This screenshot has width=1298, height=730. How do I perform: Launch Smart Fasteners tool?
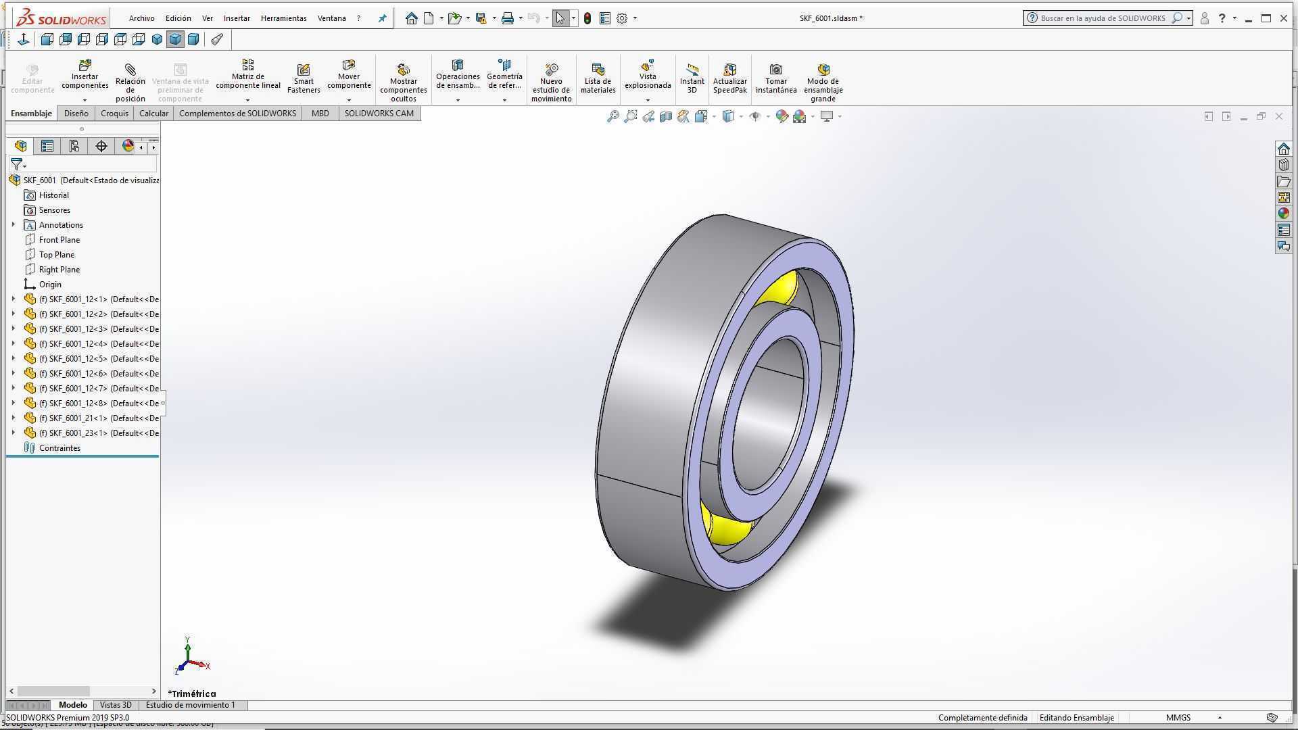click(304, 78)
